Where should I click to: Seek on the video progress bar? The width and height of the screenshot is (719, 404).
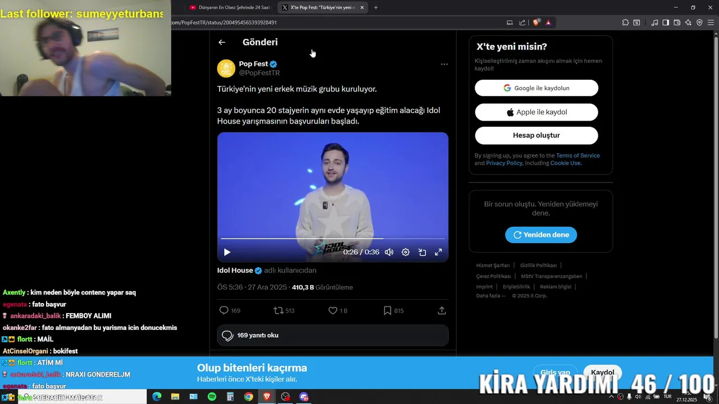point(333,238)
